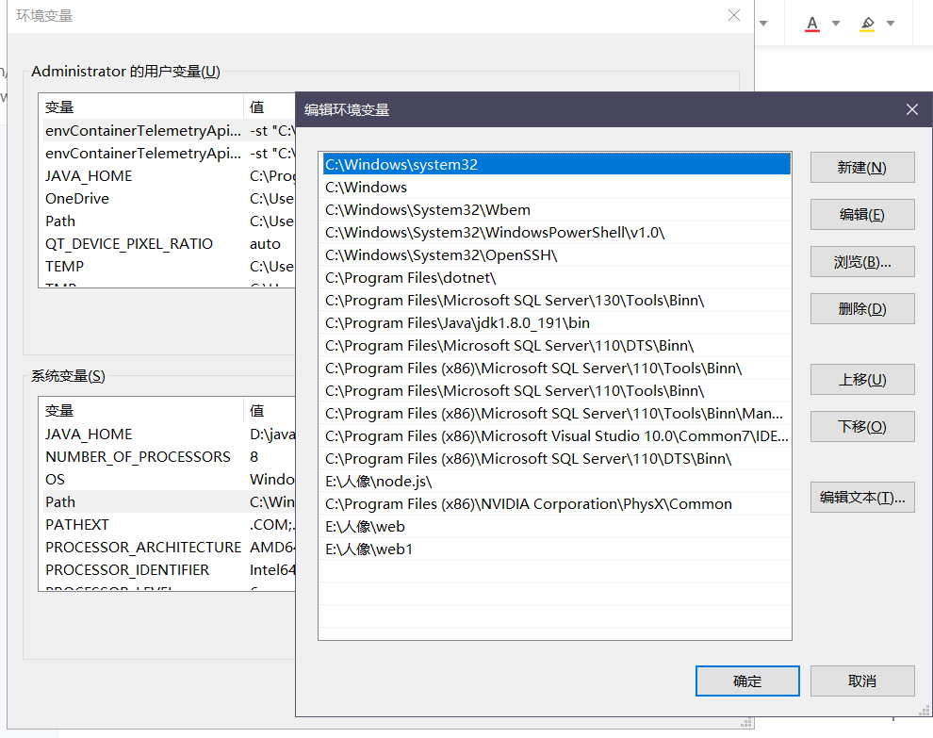Click the font color A icon

811,24
